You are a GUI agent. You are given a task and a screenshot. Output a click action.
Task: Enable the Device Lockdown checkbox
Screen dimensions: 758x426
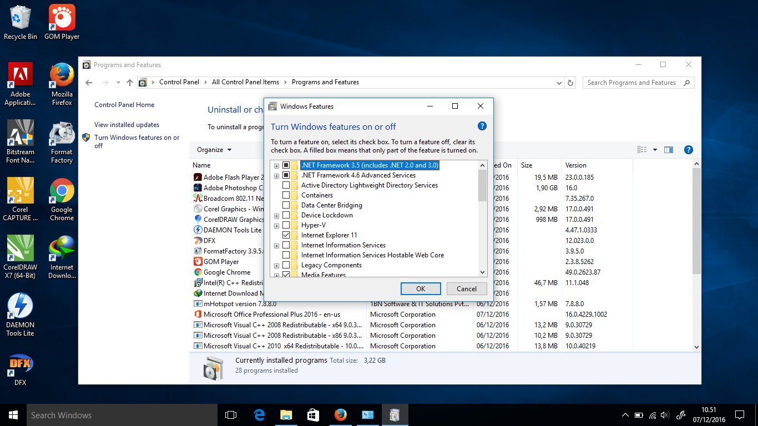tap(286, 215)
